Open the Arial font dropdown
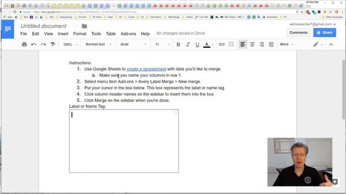This screenshot has width=346, height=194. (134, 44)
